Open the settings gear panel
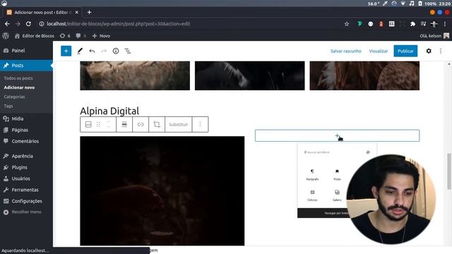Screen dimensions: 452x254 pyautogui.click(x=429, y=51)
